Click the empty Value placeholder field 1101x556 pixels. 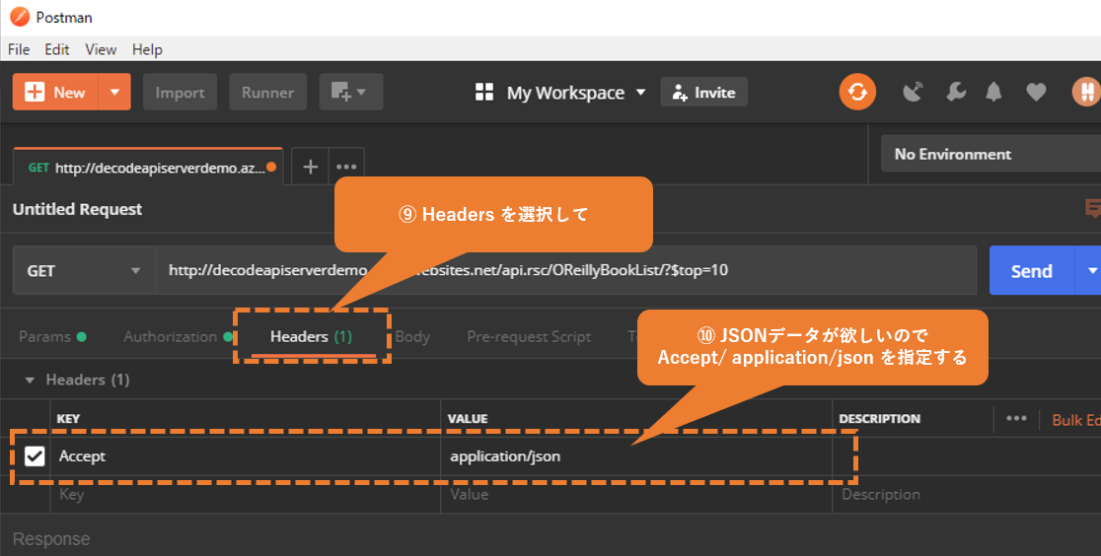[636, 494]
